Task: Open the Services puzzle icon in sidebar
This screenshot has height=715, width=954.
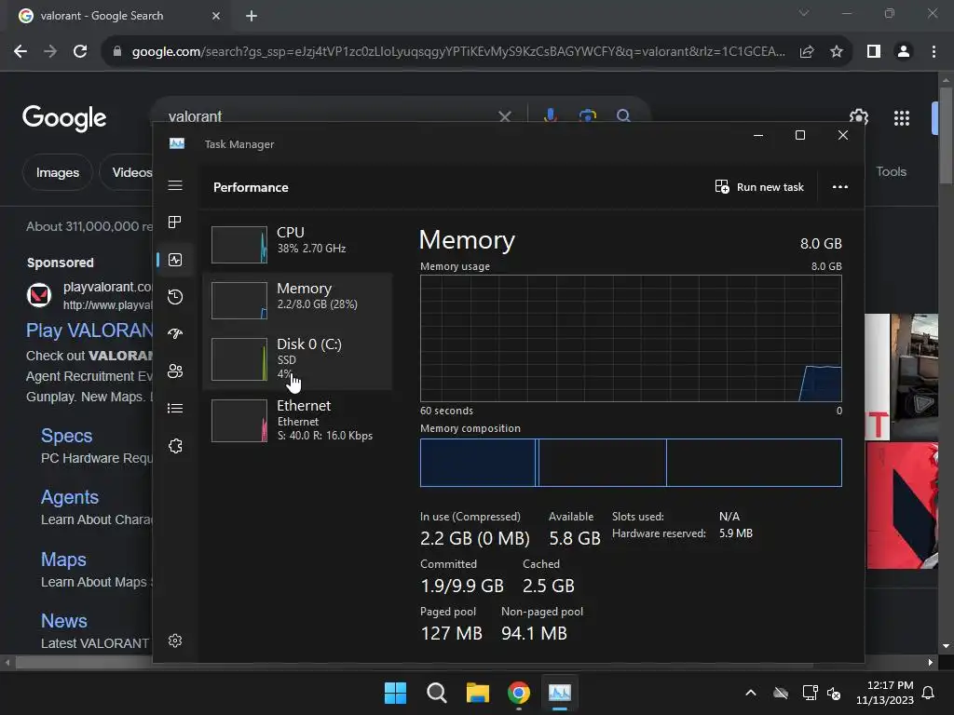Action: tap(175, 446)
